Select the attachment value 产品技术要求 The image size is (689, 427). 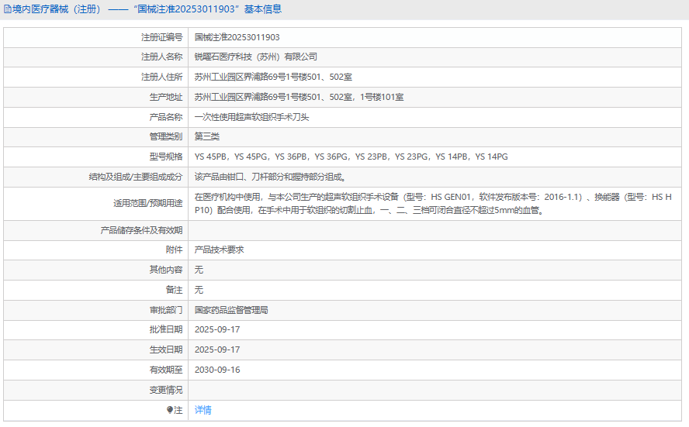pyautogui.click(x=220, y=250)
